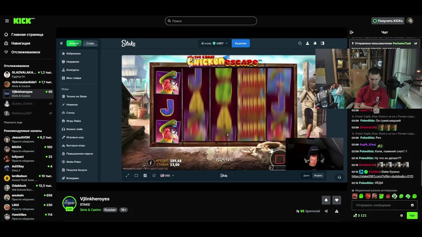Expand followed list with Показать еще
The image size is (422, 237).
point(13,122)
